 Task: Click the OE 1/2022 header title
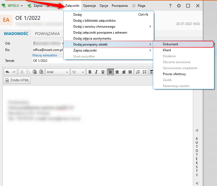[28, 18]
